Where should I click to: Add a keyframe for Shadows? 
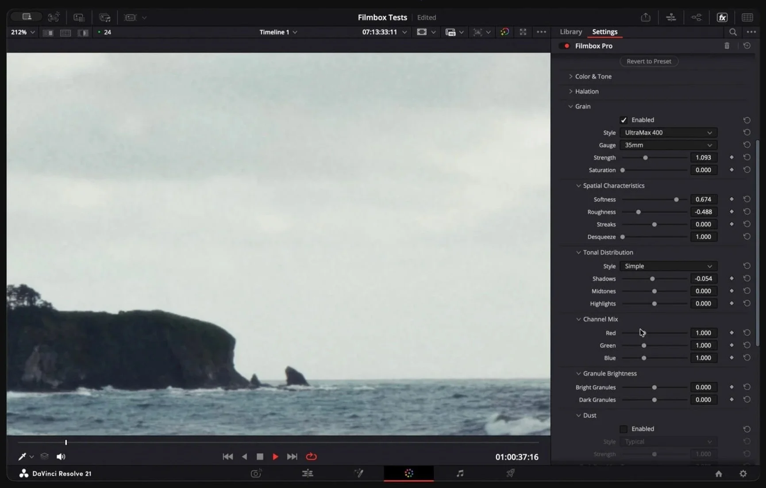coord(731,278)
